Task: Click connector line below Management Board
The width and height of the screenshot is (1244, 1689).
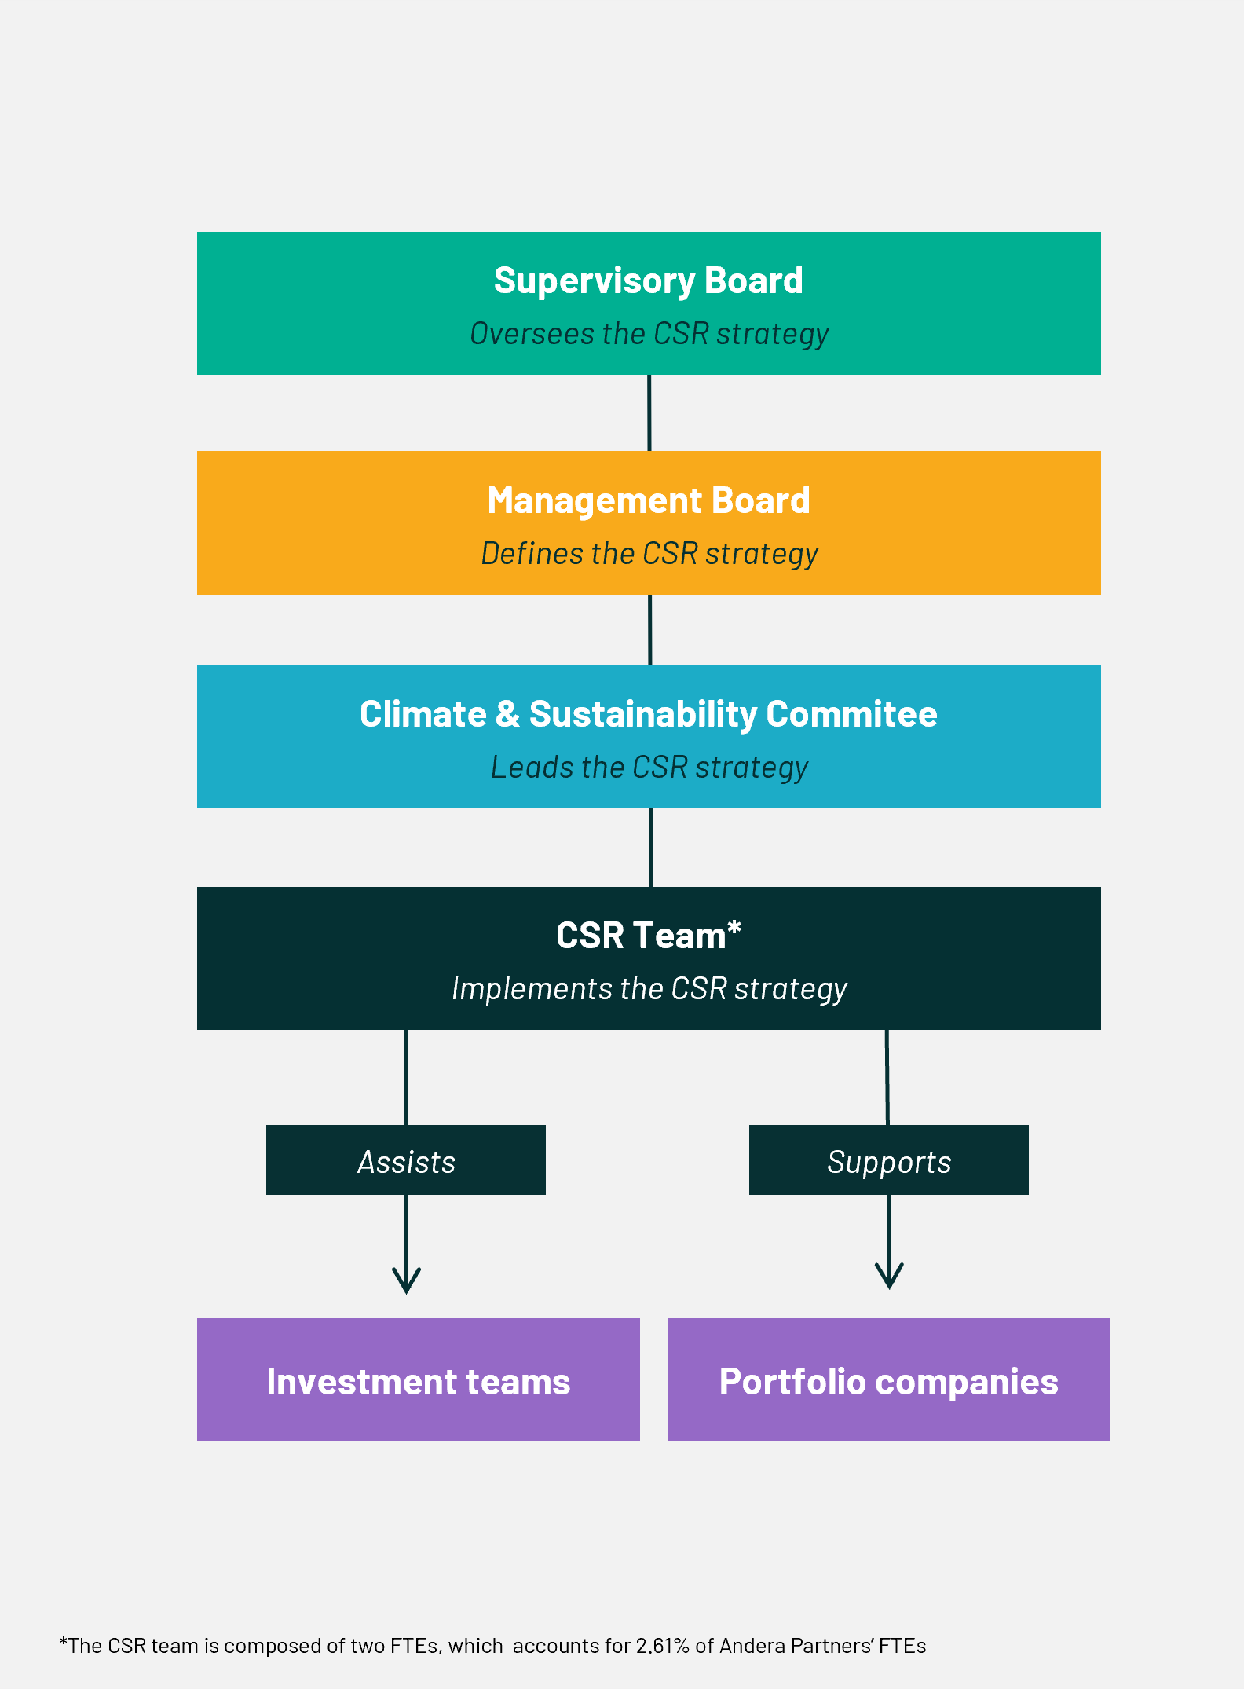Action: coord(649,630)
